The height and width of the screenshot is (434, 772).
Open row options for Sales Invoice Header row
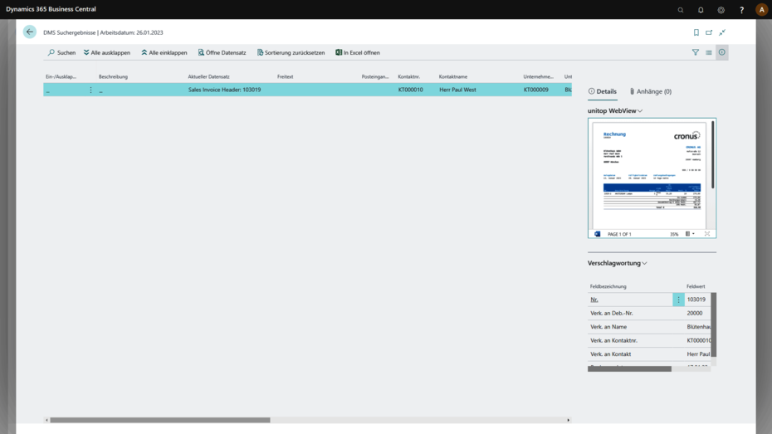(90, 90)
